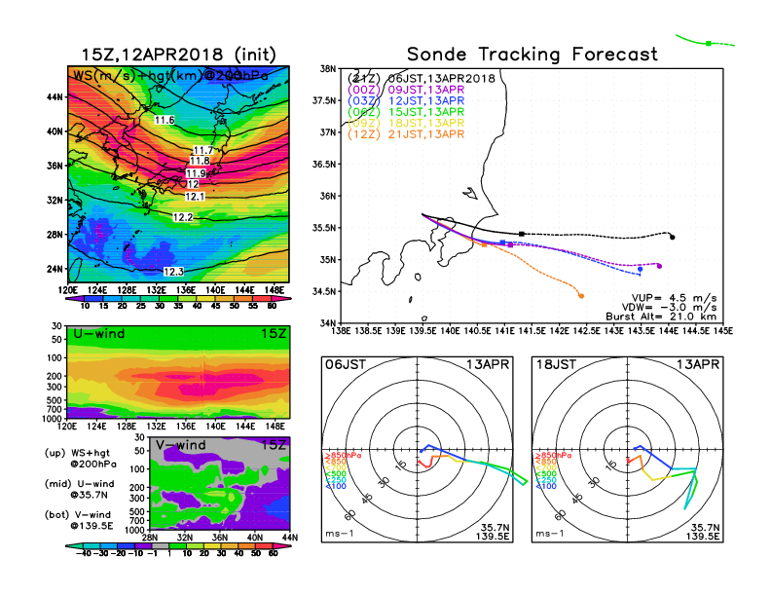
Task: Click the '(bot) V-wind @139.5E' description
Action: 79,520
